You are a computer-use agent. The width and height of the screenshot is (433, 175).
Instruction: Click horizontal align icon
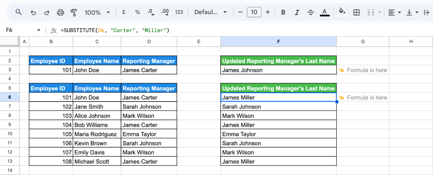coord(392,12)
